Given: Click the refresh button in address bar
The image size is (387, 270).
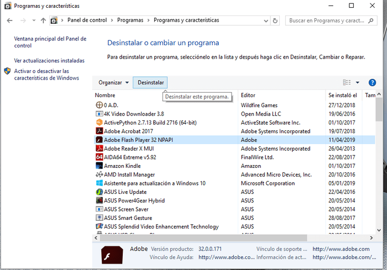Looking at the screenshot, I should (x=275, y=21).
